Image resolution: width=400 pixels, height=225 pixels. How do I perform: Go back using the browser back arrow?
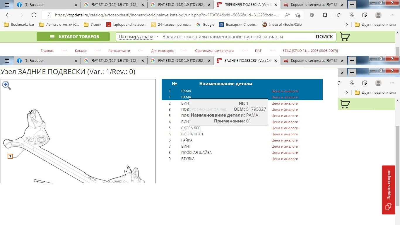click(x=8, y=15)
